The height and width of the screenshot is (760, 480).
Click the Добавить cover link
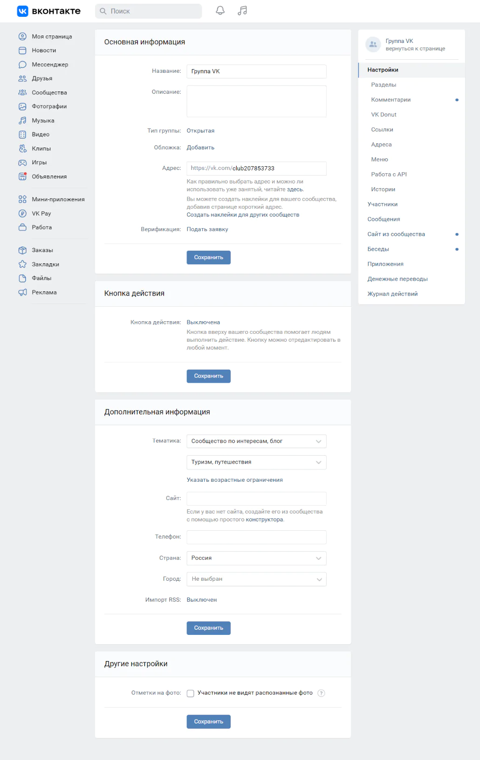tap(200, 148)
